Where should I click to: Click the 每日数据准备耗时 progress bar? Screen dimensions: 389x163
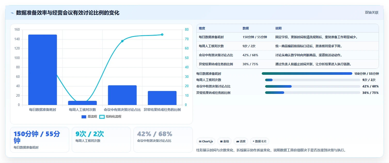[x=307, y=74]
